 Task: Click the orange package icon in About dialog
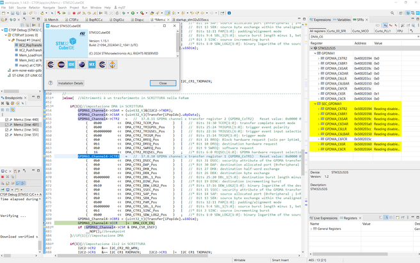pyautogui.click(x=113, y=65)
